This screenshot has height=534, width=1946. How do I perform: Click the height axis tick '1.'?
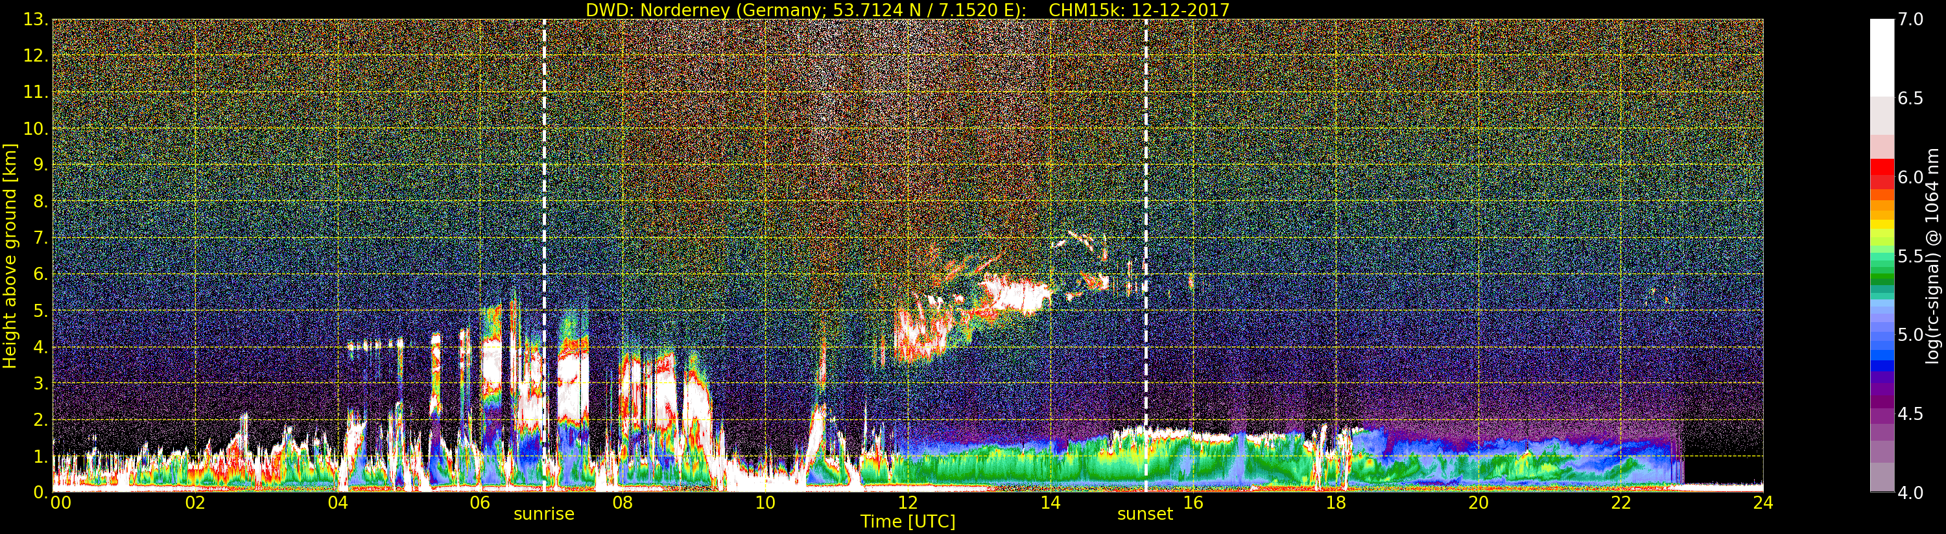coord(41,456)
